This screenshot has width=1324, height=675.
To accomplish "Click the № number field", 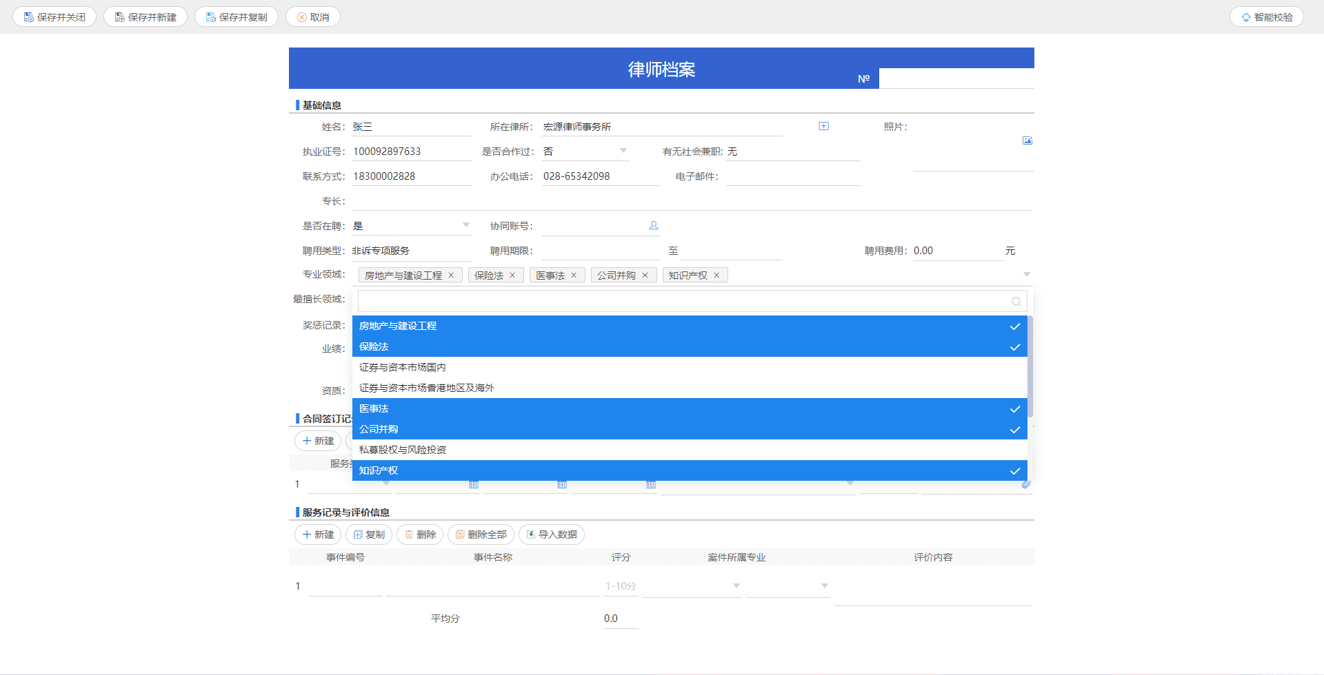I will pyautogui.click(x=956, y=79).
